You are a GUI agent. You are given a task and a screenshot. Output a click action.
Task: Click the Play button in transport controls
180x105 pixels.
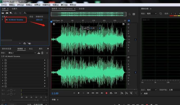pos(79,93)
